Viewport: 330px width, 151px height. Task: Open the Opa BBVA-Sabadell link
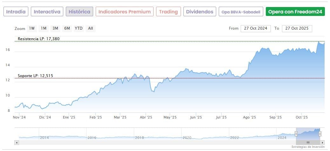[241, 12]
